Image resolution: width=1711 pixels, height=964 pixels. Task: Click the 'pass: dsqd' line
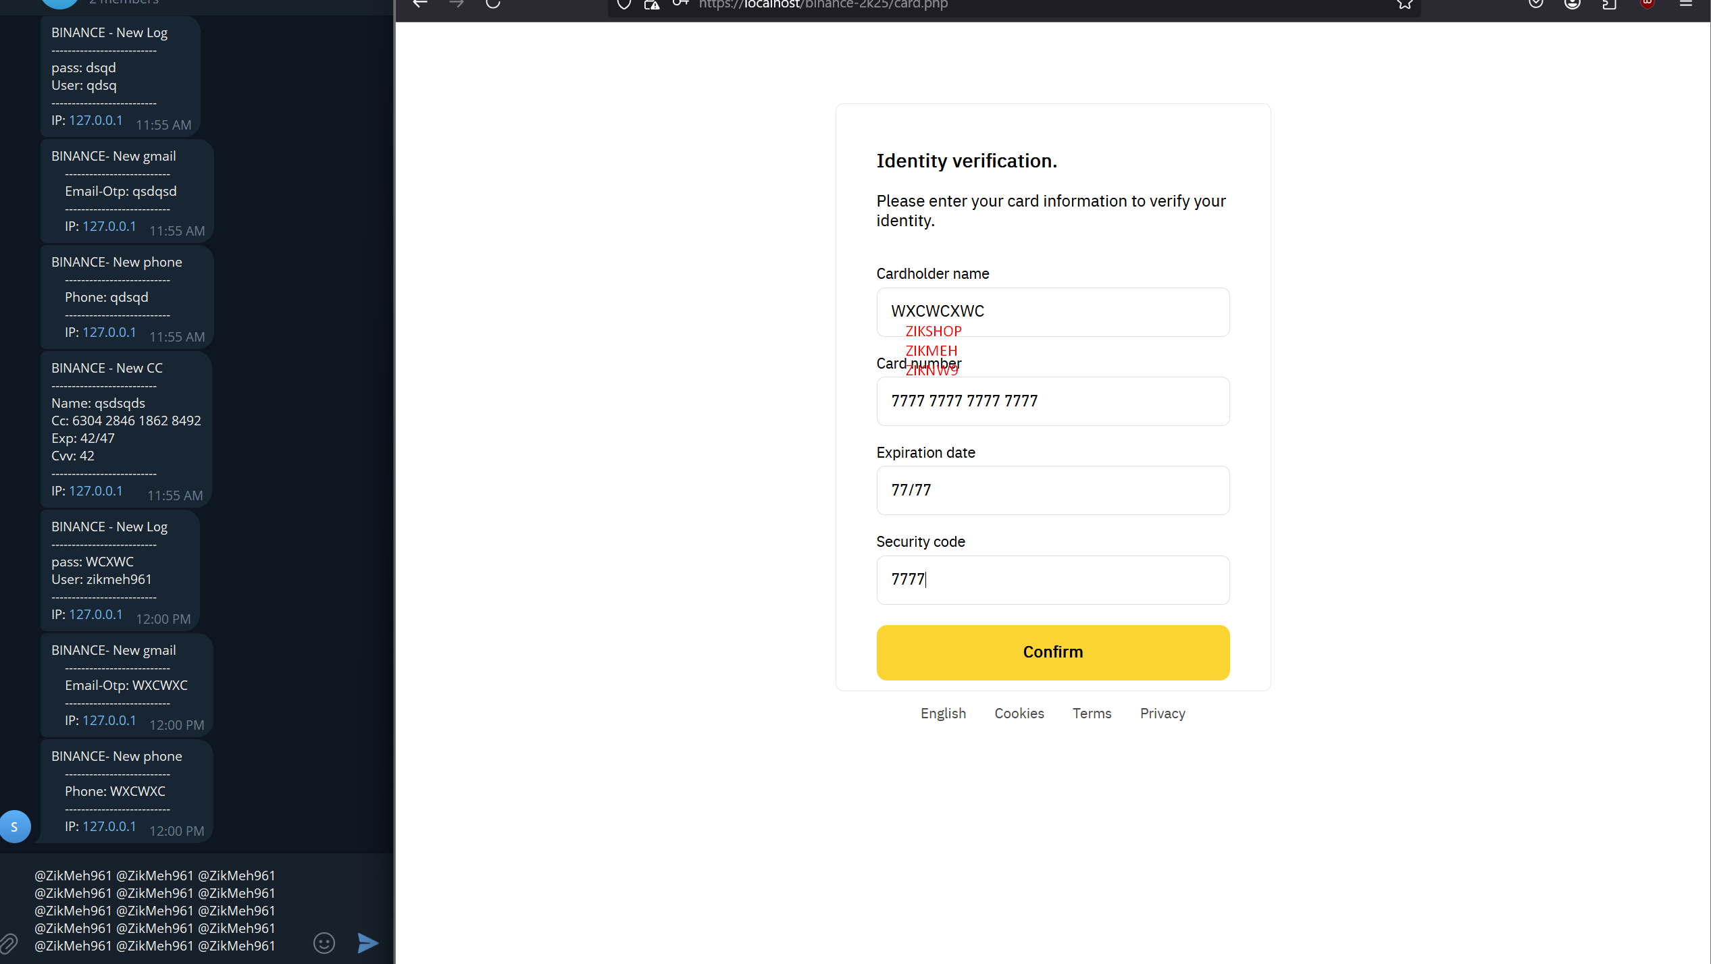pos(84,68)
